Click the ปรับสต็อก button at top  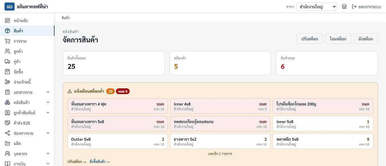click(x=310, y=39)
